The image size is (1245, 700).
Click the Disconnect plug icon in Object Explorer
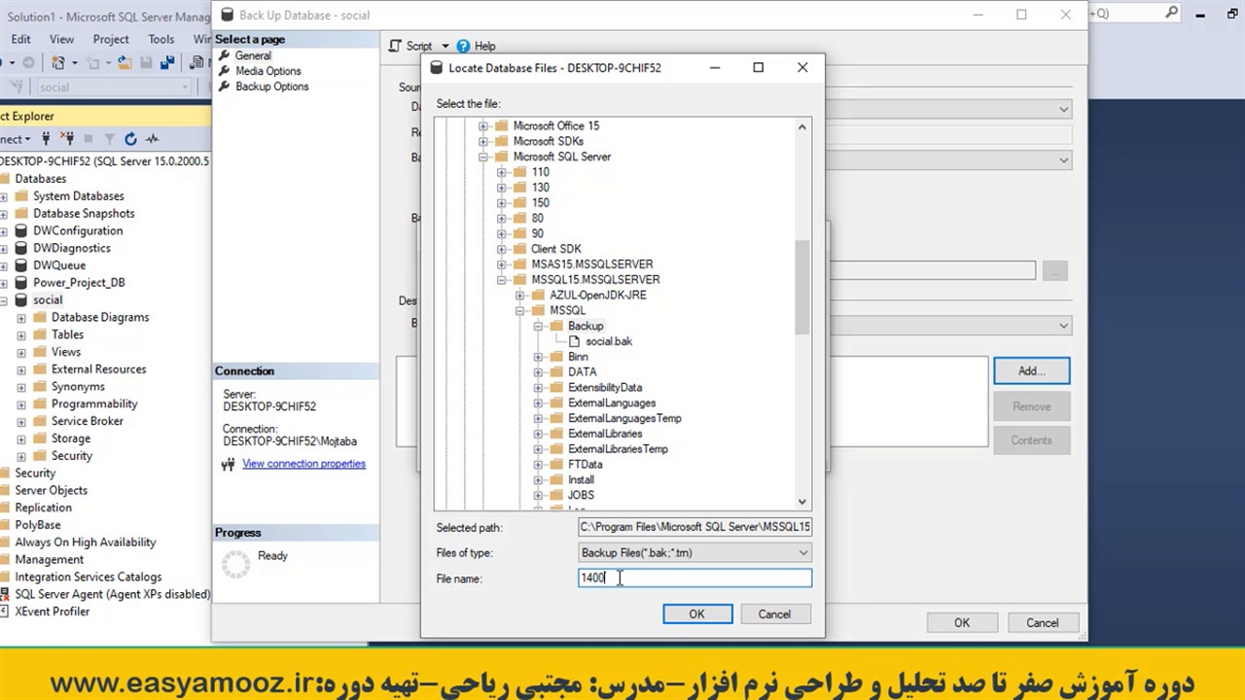coord(67,139)
